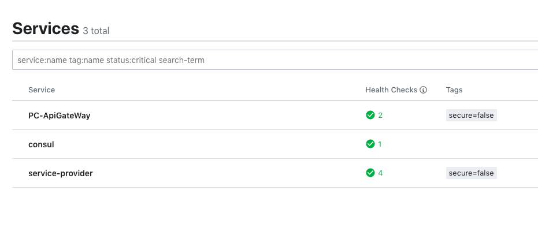This screenshot has height=242, width=538.
Task: Open the service-provider service
Action: [60, 173]
